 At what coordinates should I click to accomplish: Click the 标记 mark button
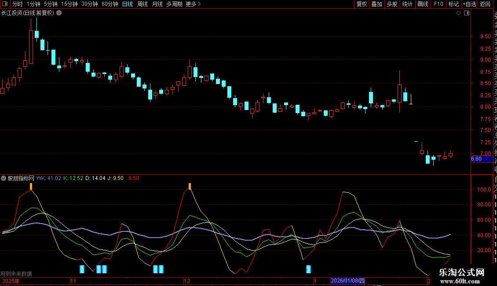pos(453,4)
